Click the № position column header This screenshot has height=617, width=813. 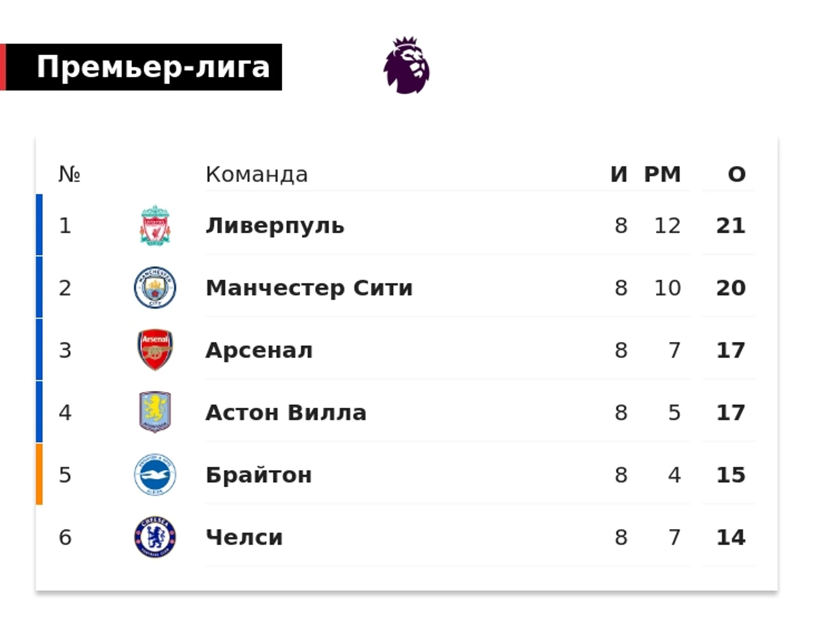(69, 174)
